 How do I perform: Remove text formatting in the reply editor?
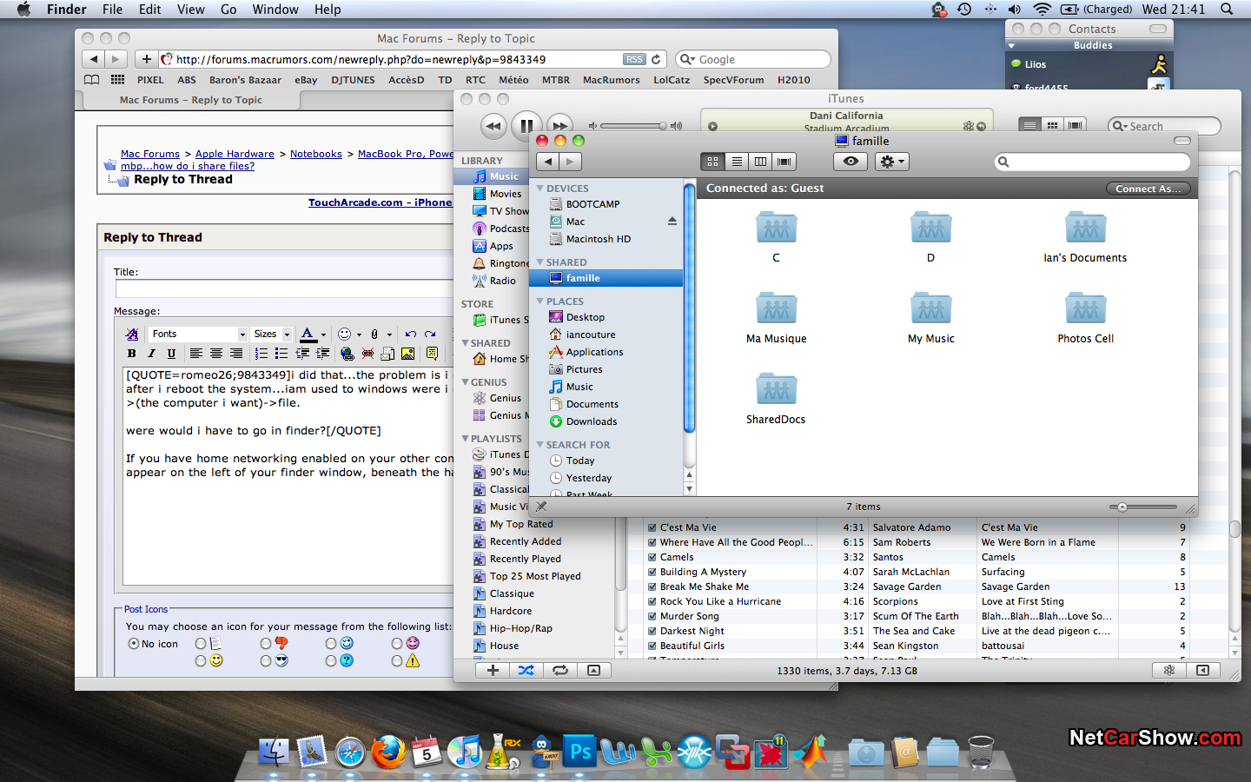point(132,334)
